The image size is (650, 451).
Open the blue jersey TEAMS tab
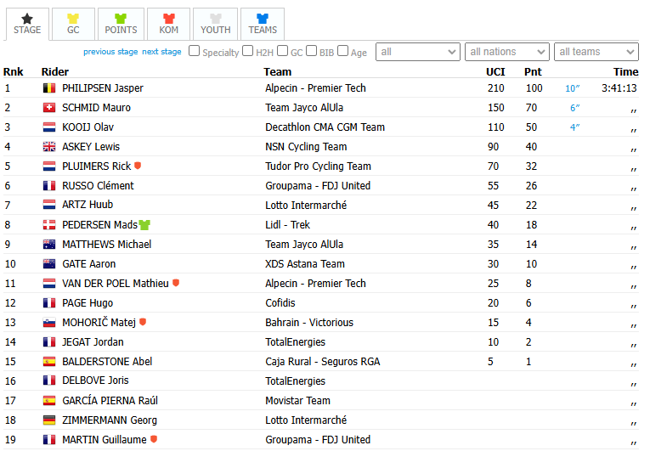tap(263, 24)
